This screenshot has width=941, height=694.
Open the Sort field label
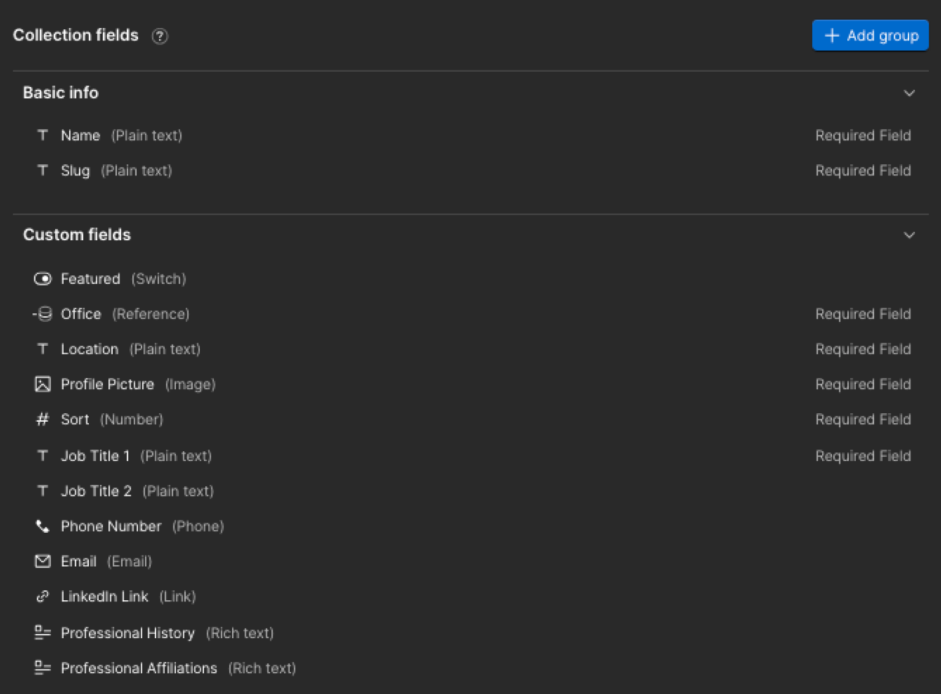[75, 419]
